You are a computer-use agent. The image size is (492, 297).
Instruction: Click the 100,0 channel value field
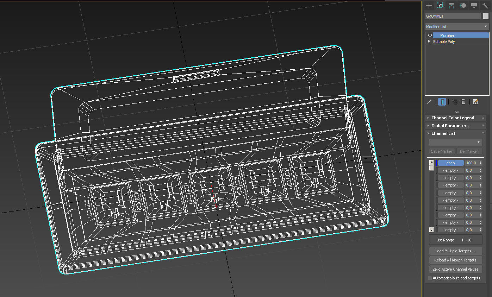pyautogui.click(x=472, y=163)
